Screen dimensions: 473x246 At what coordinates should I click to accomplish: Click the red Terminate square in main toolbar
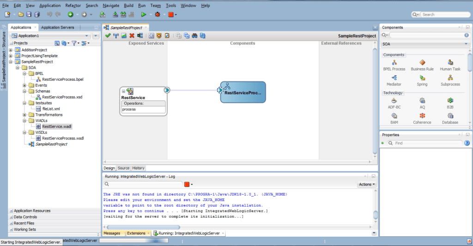[171, 14]
